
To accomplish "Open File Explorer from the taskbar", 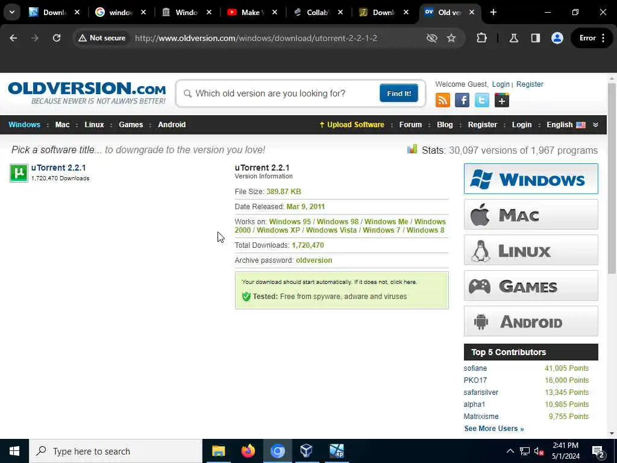I will click(x=218, y=451).
